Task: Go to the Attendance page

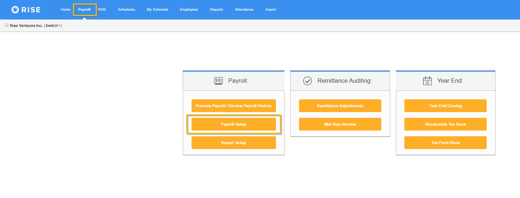Action: 244,10
